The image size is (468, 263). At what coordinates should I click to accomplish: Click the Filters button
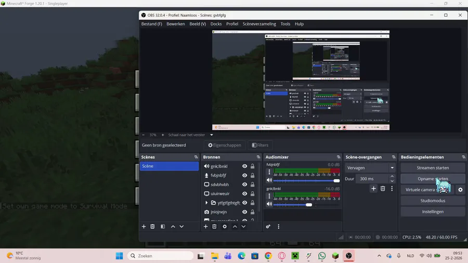(x=260, y=145)
